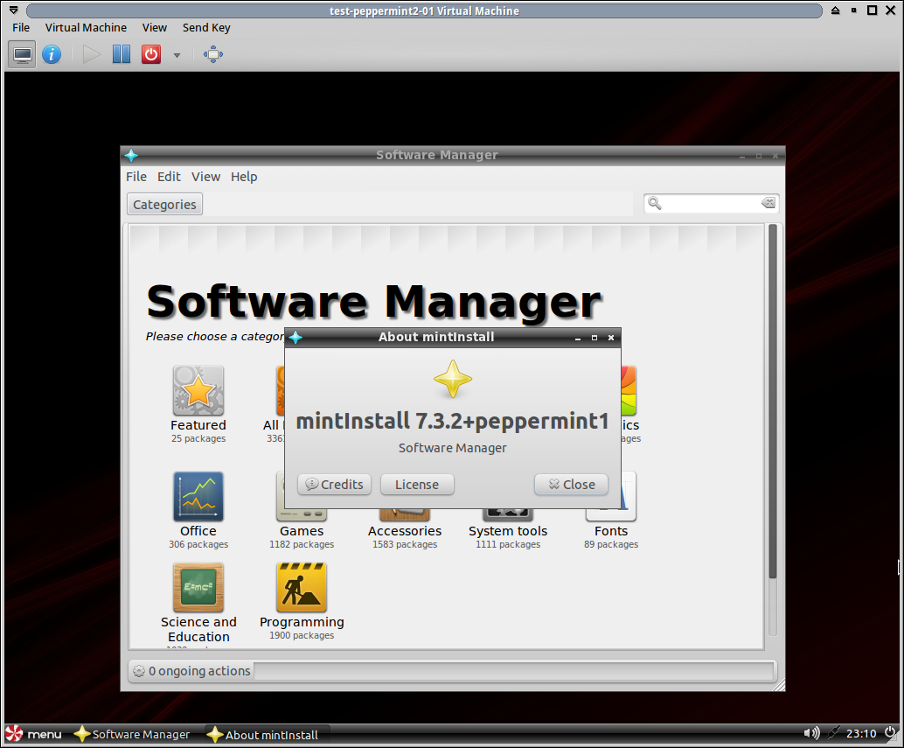Open virtual hardware details info icon
904x748 pixels.
coord(52,55)
